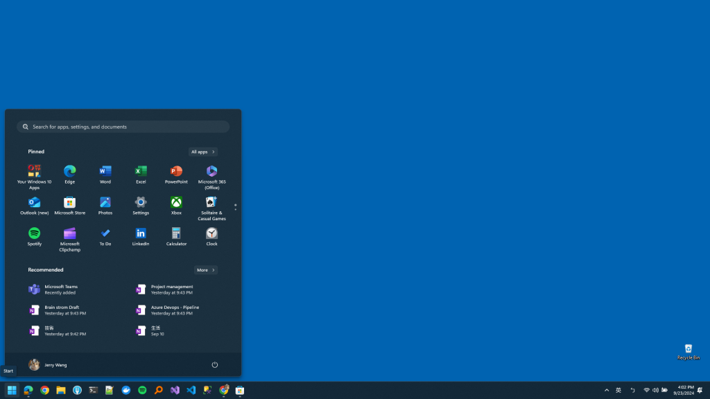Open Visual Studio Code from the taskbar
The width and height of the screenshot is (710, 399).
coord(191,390)
